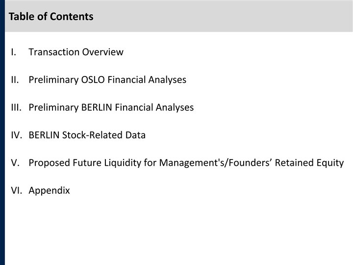This screenshot has width=353, height=265.
Task: Click the Roman numeral IV marker
Action: (16, 135)
